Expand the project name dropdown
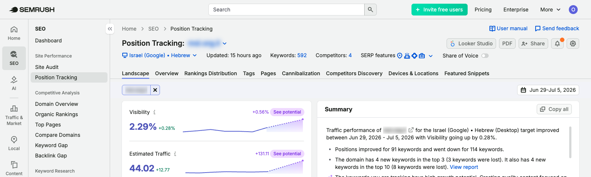The height and width of the screenshot is (177, 591). pos(225,44)
